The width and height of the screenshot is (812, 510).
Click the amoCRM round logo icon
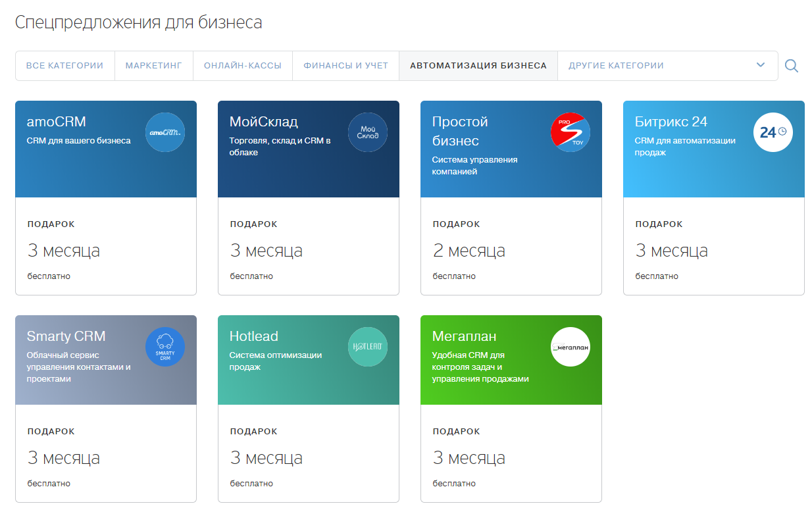[165, 132]
